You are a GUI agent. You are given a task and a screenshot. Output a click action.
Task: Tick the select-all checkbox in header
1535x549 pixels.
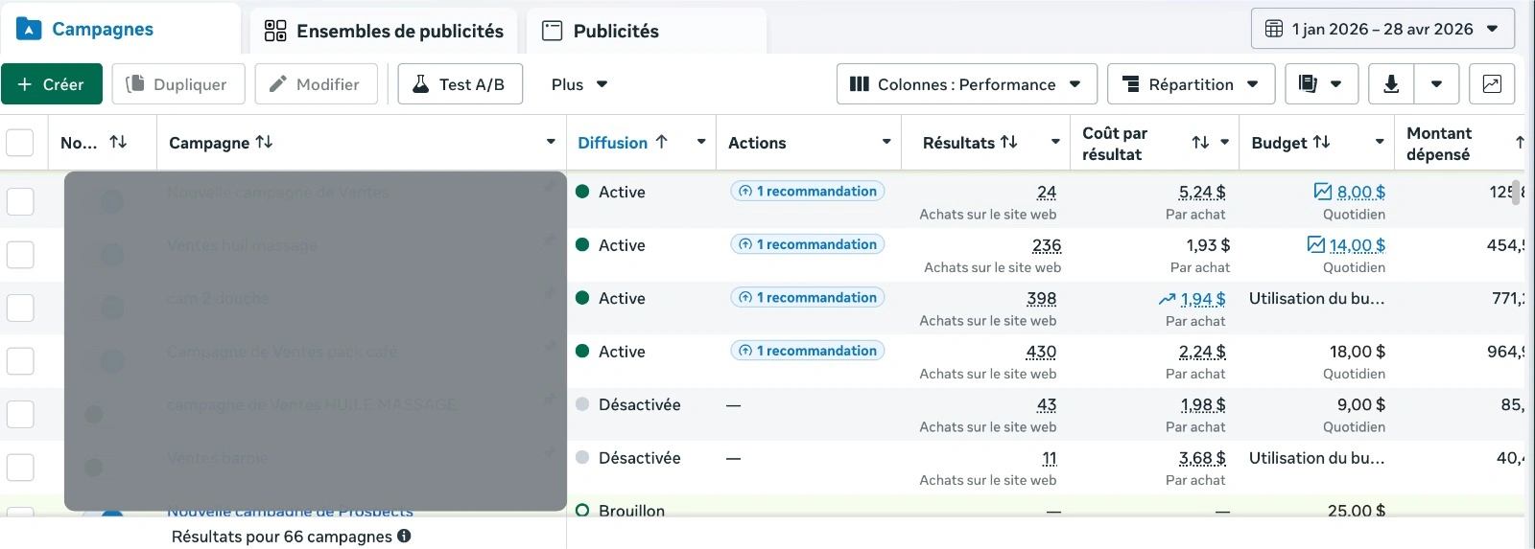[20, 143]
